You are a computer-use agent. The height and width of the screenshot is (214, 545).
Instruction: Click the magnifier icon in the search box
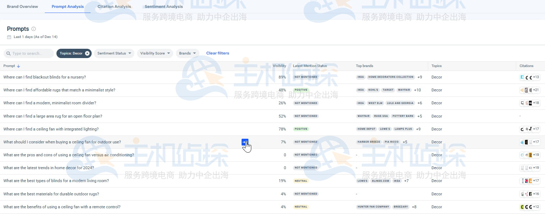point(8,53)
